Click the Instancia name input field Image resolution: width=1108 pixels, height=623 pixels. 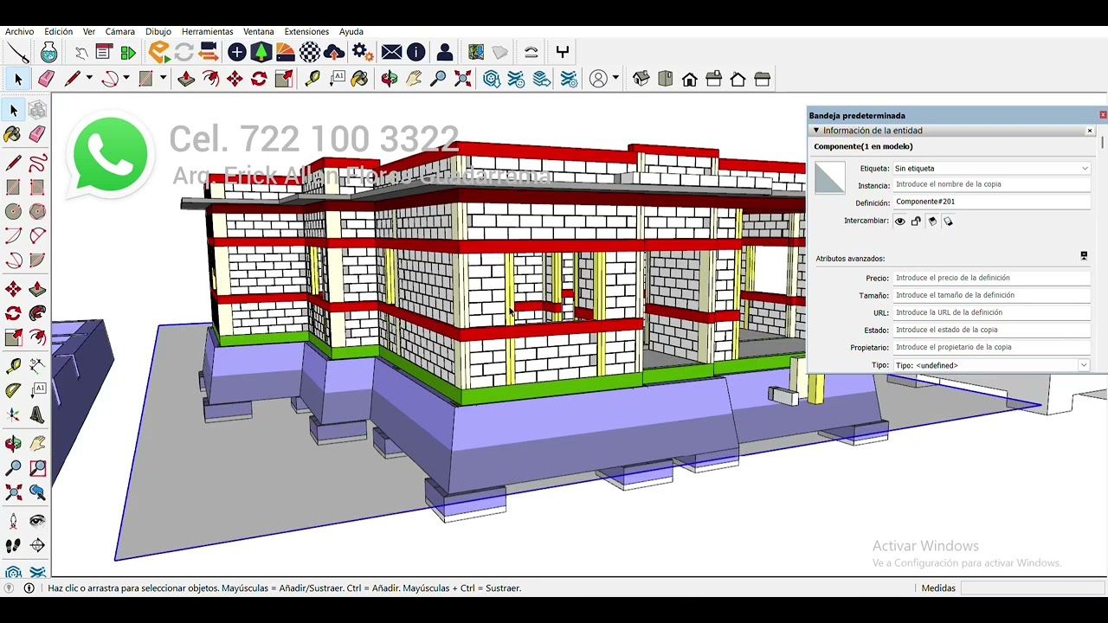(991, 184)
